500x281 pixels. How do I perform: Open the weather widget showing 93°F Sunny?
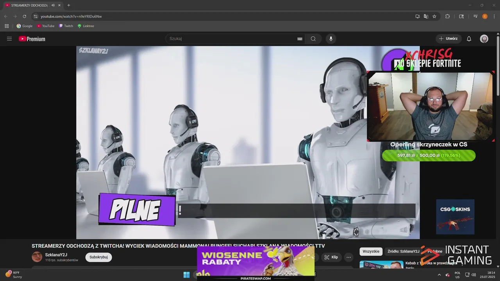[14, 274]
